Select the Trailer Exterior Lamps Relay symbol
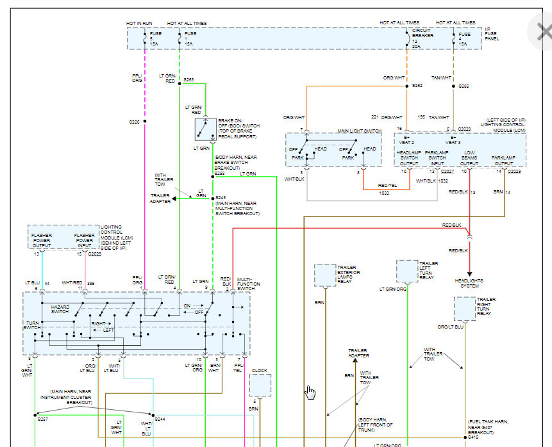 (324, 274)
